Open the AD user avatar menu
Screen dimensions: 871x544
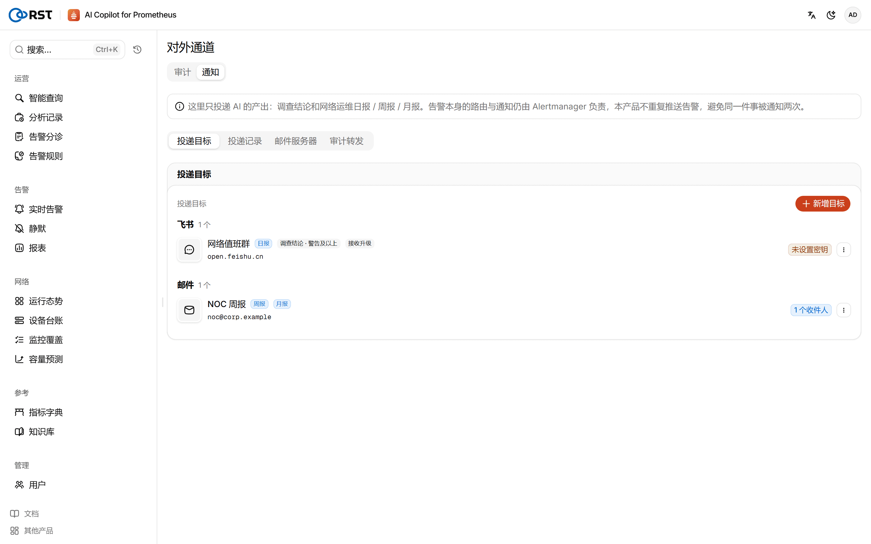(x=853, y=15)
